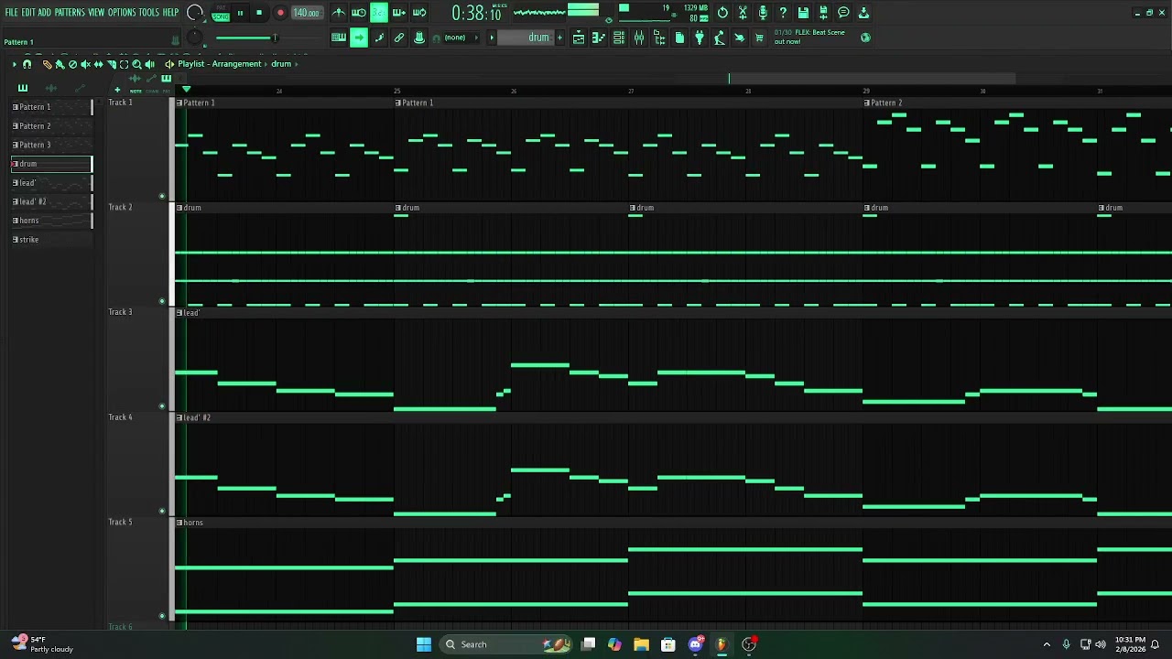Image resolution: width=1172 pixels, height=659 pixels.
Task: Select the playlist slip tool
Action: [98, 64]
